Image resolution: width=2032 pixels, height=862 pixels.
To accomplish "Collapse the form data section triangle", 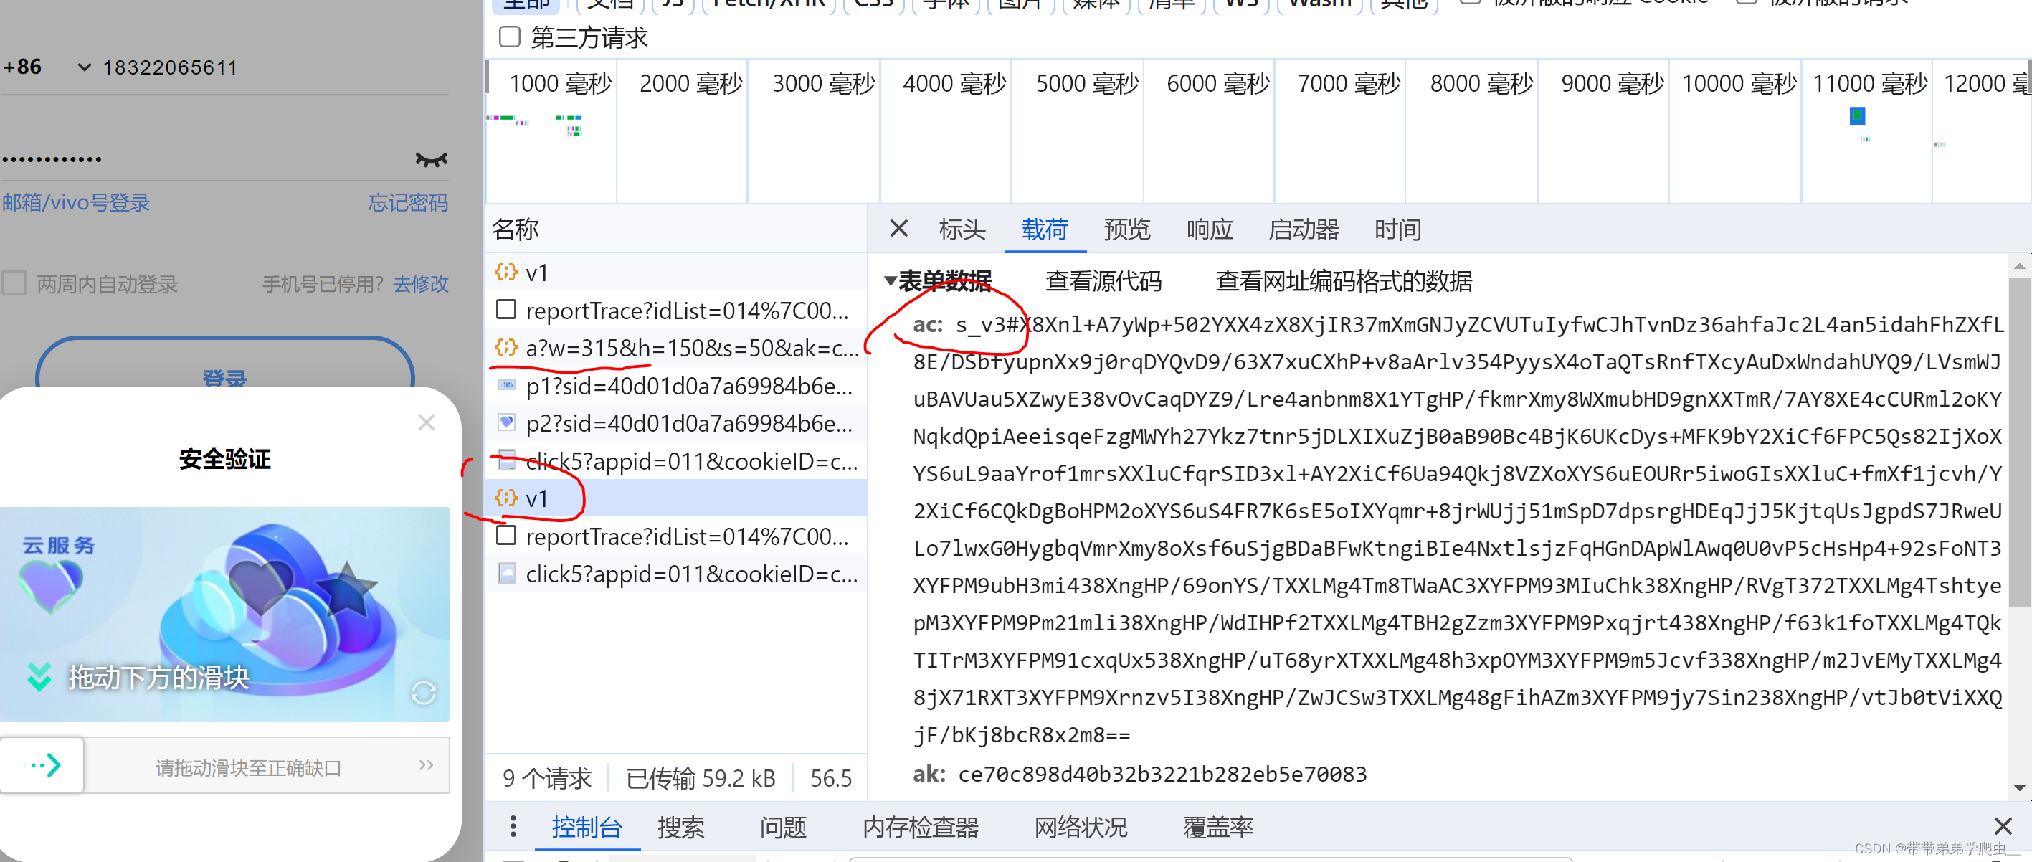I will [x=890, y=281].
